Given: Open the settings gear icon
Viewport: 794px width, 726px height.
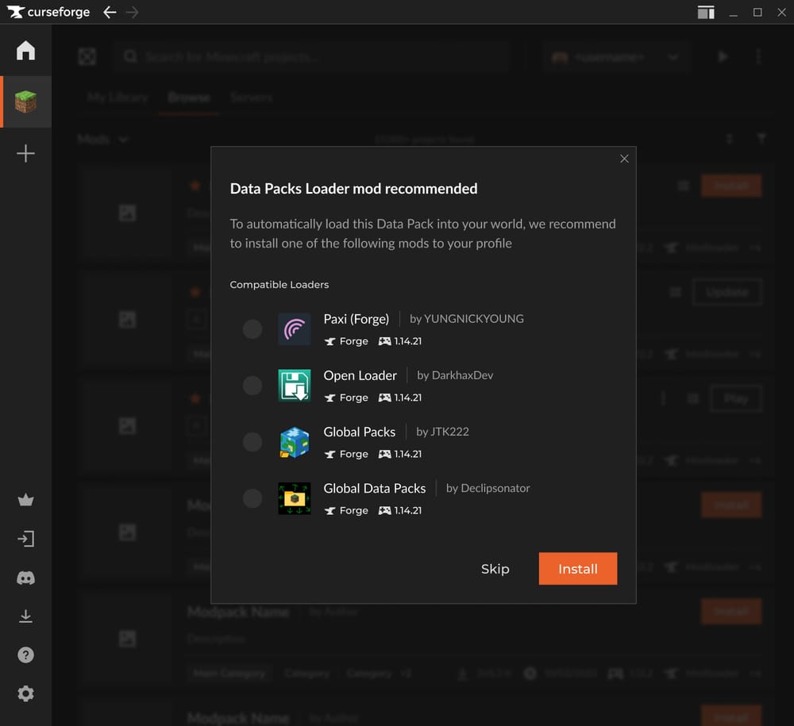Looking at the screenshot, I should [25, 693].
